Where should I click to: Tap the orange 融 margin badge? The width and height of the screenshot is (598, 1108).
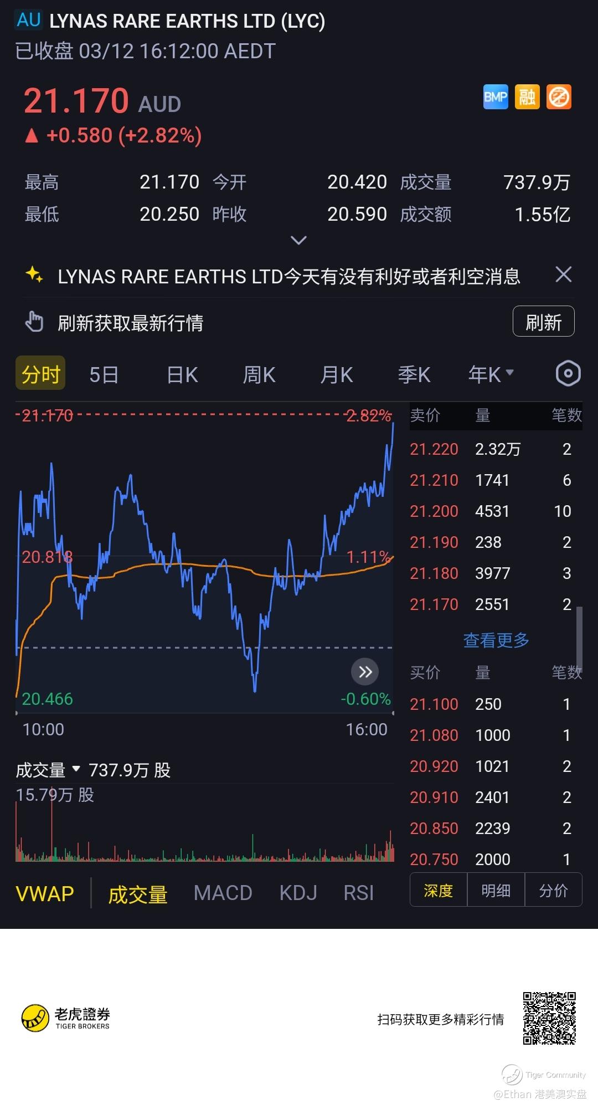click(x=527, y=97)
